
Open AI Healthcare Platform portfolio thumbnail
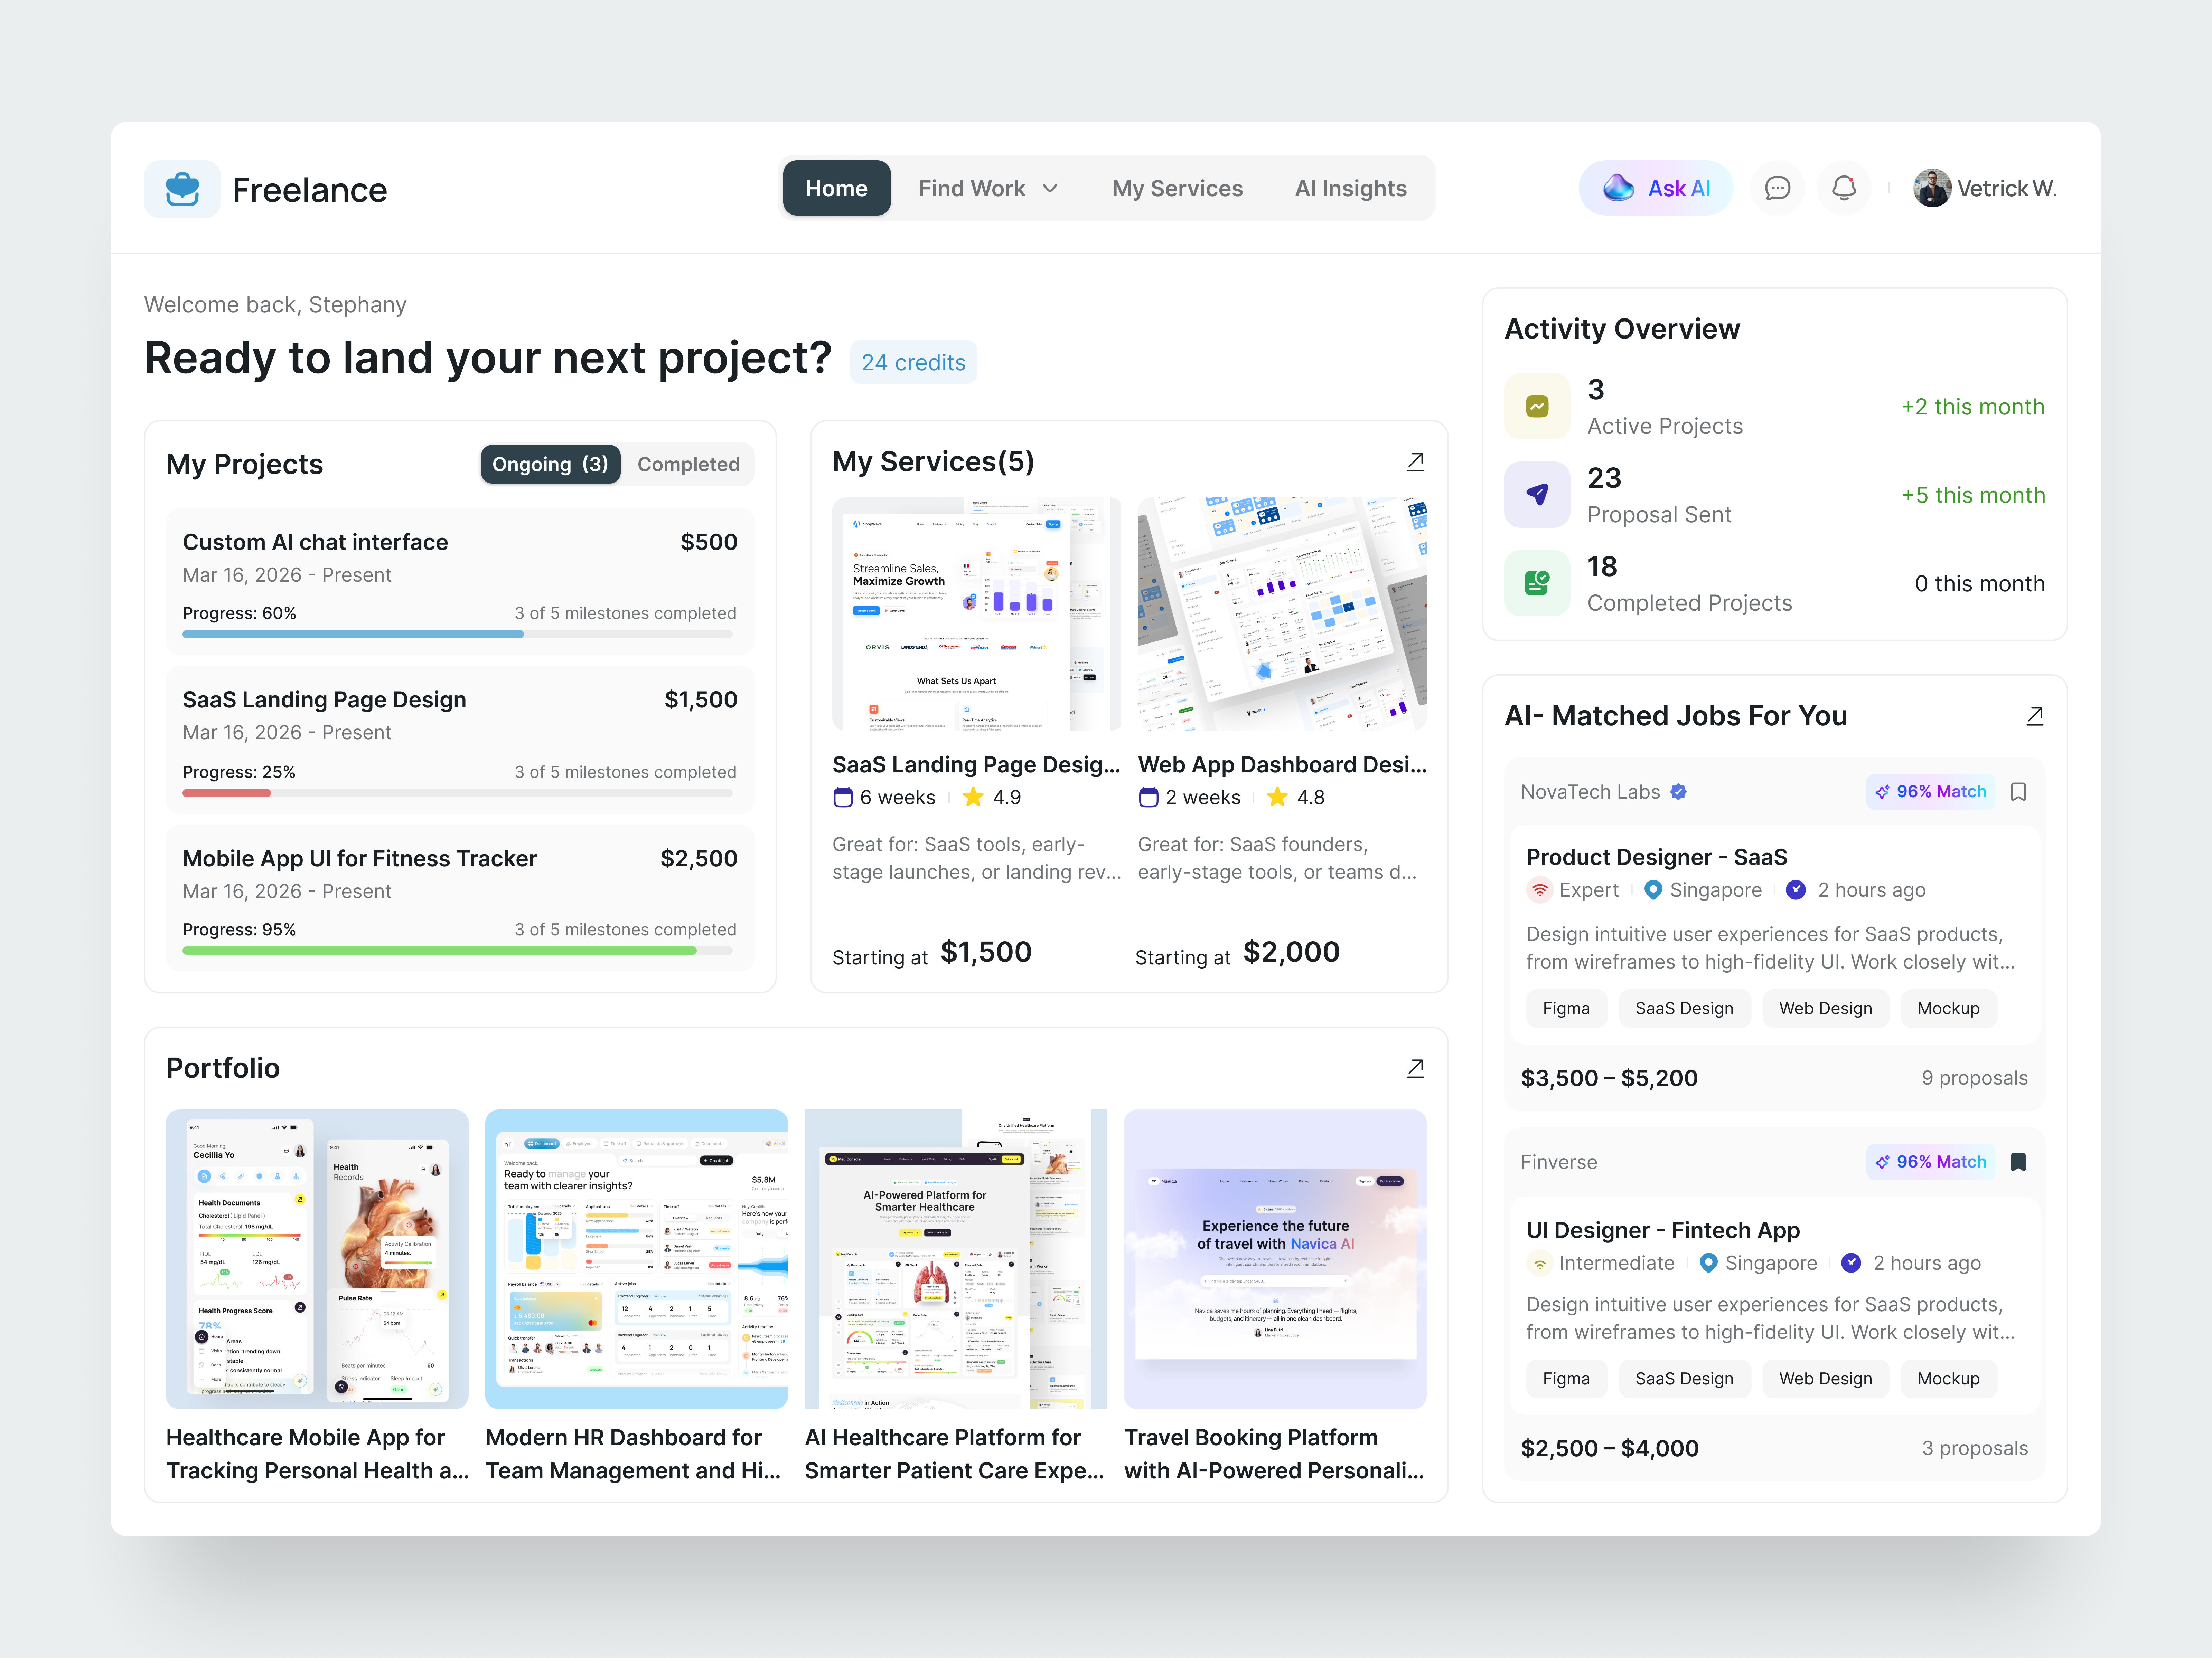(956, 1259)
